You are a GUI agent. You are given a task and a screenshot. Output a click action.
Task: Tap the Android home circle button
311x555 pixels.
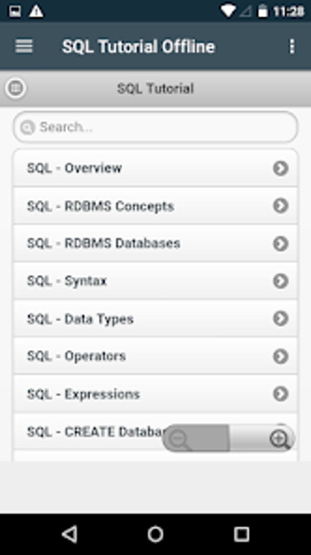tap(155, 534)
